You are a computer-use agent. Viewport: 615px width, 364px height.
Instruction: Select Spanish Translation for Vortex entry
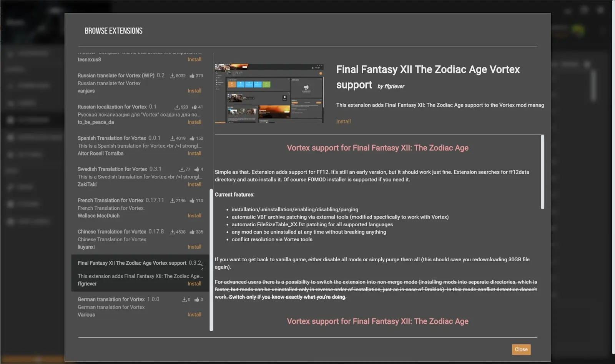[140, 145]
